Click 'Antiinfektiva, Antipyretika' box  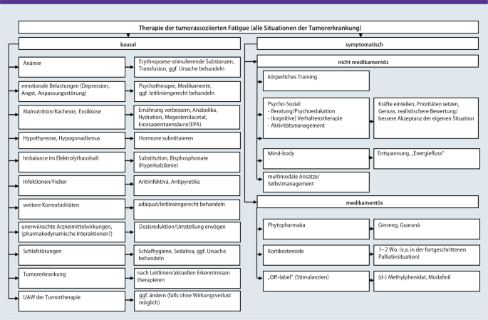coord(187,185)
